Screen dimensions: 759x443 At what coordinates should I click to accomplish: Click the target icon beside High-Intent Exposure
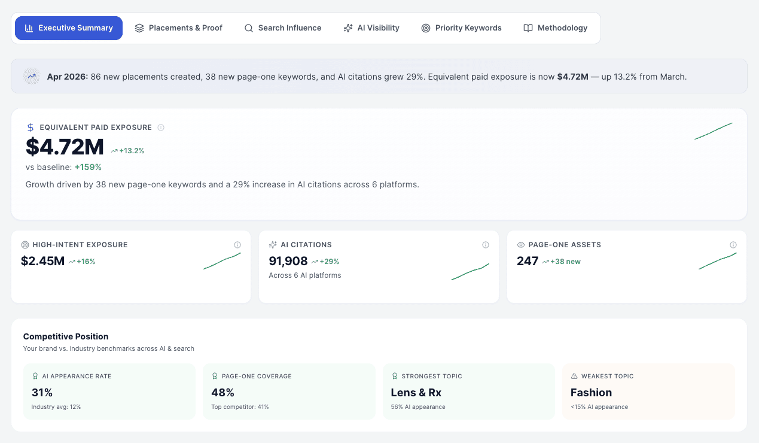[25, 245]
